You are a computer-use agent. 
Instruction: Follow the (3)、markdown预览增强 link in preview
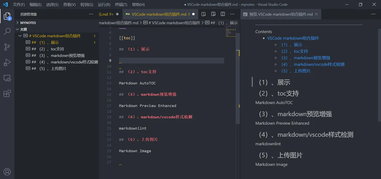click(x=306, y=58)
